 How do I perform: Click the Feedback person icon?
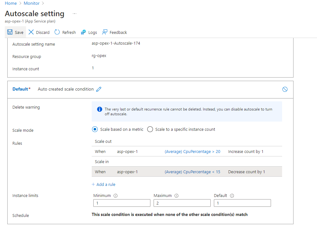click(x=104, y=32)
